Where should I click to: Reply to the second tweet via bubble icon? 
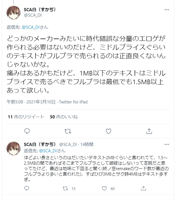coord(26,189)
